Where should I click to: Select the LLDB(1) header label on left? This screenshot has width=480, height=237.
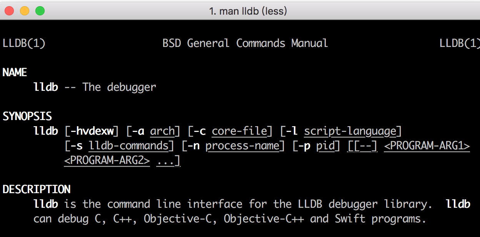tap(24, 43)
